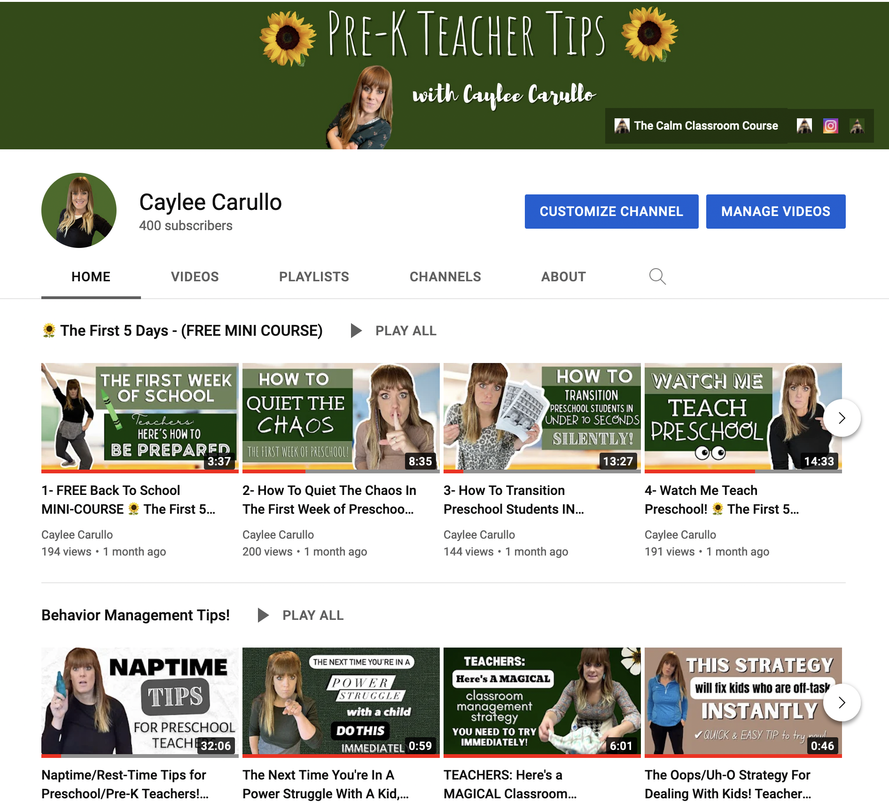Viewport: 889px width, 803px height.
Task: Click title 'Naptime/Rest-Time Tips for Preschool'
Action: (125, 784)
